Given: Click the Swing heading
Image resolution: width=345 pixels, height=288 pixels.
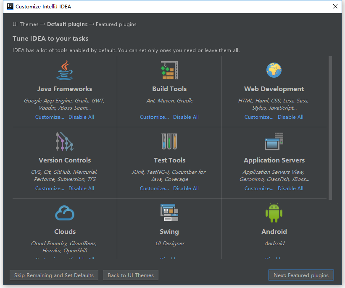Looking at the screenshot, I should click(169, 232).
